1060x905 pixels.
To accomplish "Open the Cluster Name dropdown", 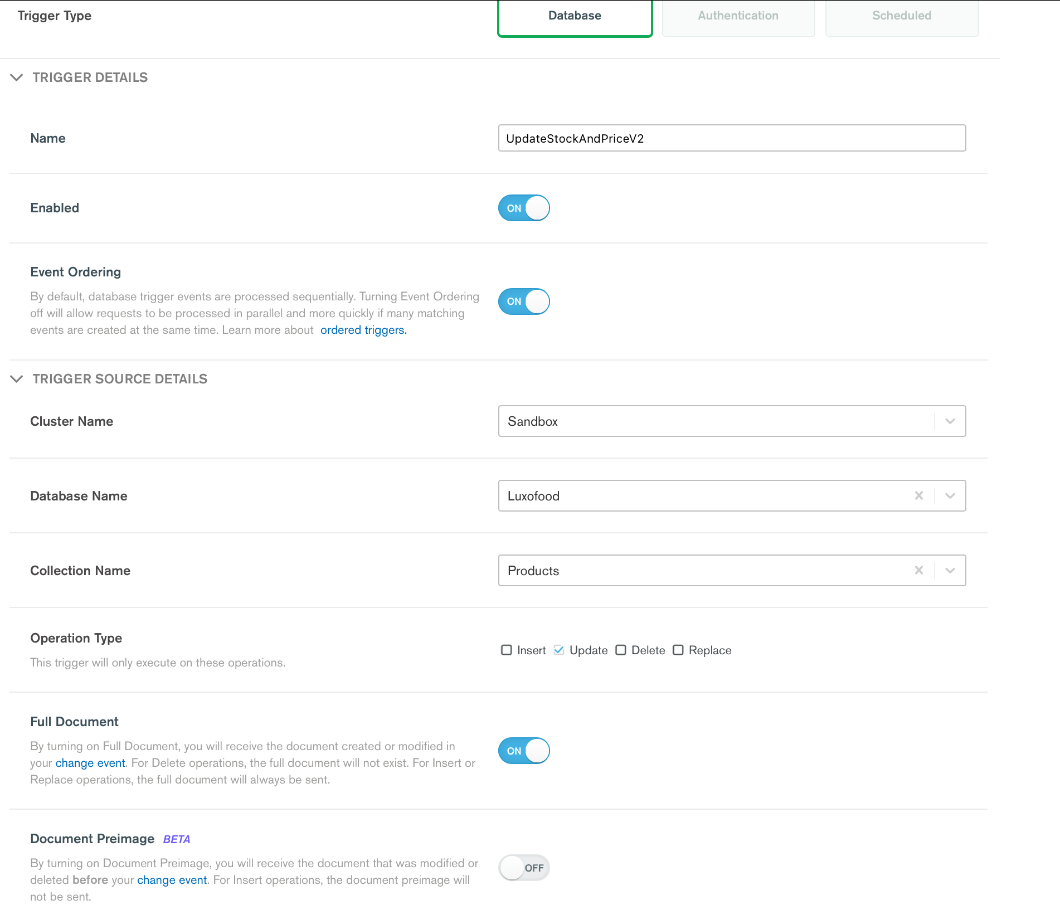I will tap(950, 421).
